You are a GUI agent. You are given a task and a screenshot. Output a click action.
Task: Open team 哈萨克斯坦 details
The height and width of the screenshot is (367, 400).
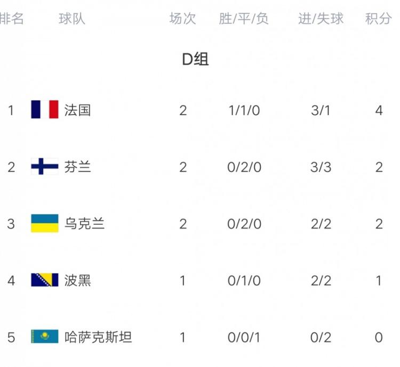tap(98, 337)
